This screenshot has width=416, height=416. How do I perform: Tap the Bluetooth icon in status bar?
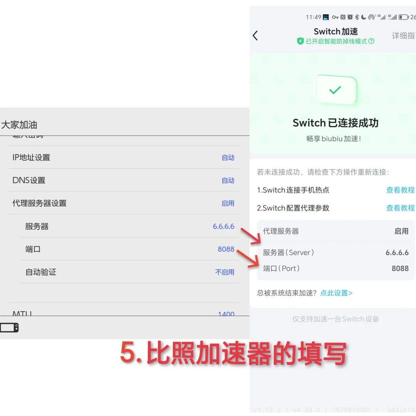(x=357, y=17)
